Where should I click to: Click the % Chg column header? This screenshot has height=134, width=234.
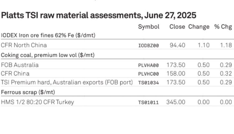pos(223,27)
